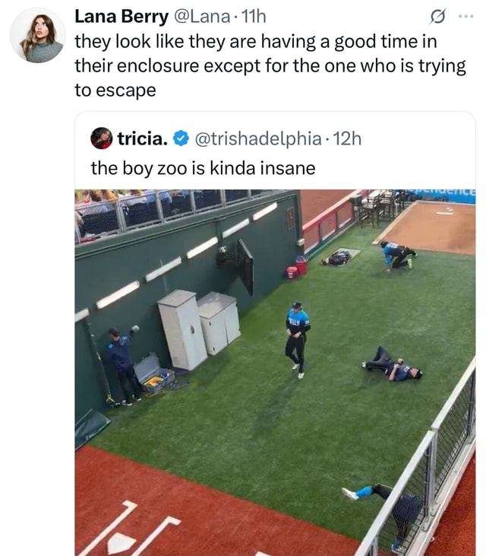Click the player walking in the photo's center
486x556 pixels.
click(x=297, y=338)
